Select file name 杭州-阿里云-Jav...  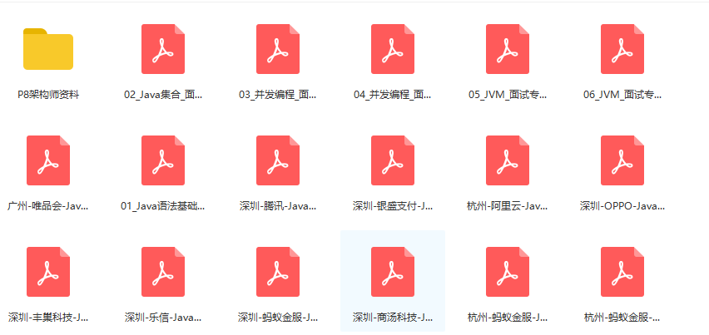(x=508, y=206)
